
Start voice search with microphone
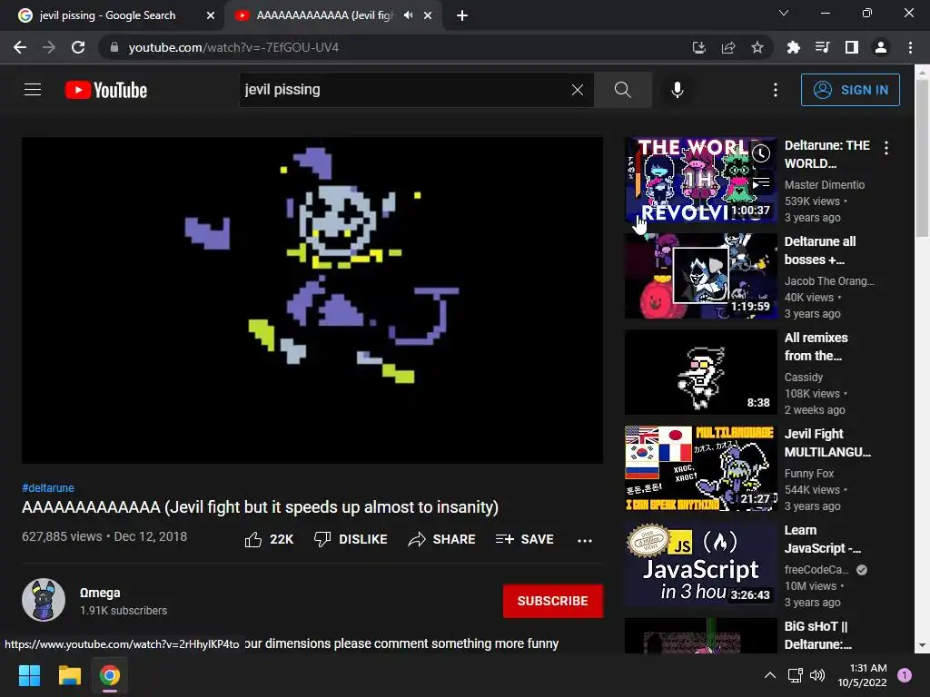click(678, 90)
